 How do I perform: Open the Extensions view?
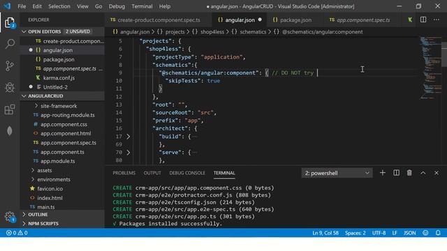click(10, 109)
